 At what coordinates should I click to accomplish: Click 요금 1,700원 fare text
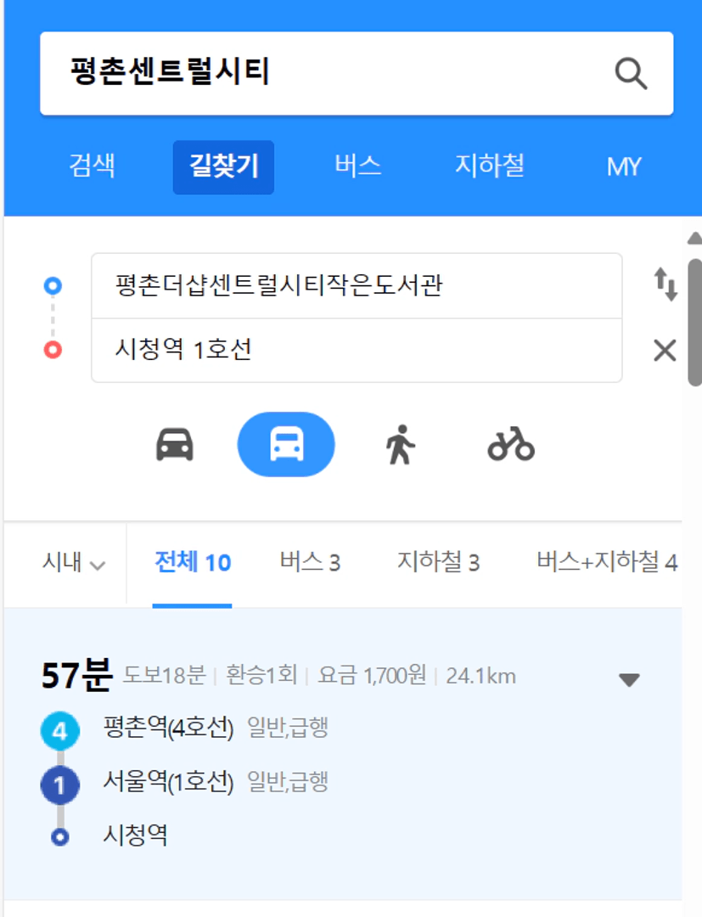coord(372,676)
